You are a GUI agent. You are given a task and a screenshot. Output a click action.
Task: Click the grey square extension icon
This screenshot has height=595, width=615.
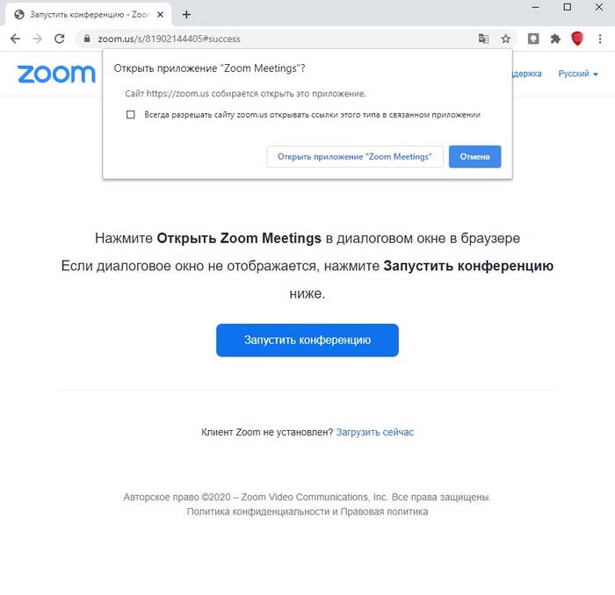[533, 39]
